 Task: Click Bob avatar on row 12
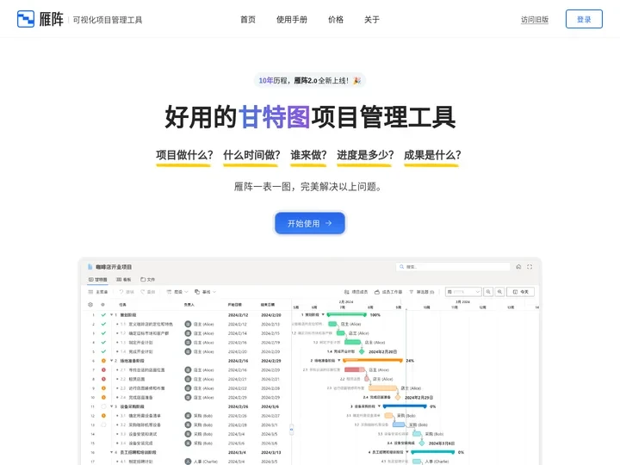pyautogui.click(x=188, y=416)
